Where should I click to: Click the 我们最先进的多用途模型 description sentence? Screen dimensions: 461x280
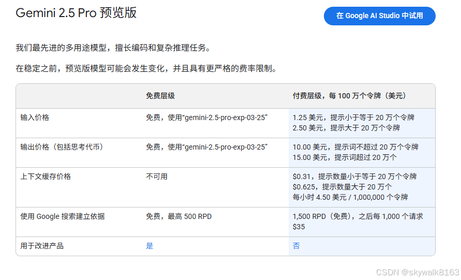tap(114, 48)
